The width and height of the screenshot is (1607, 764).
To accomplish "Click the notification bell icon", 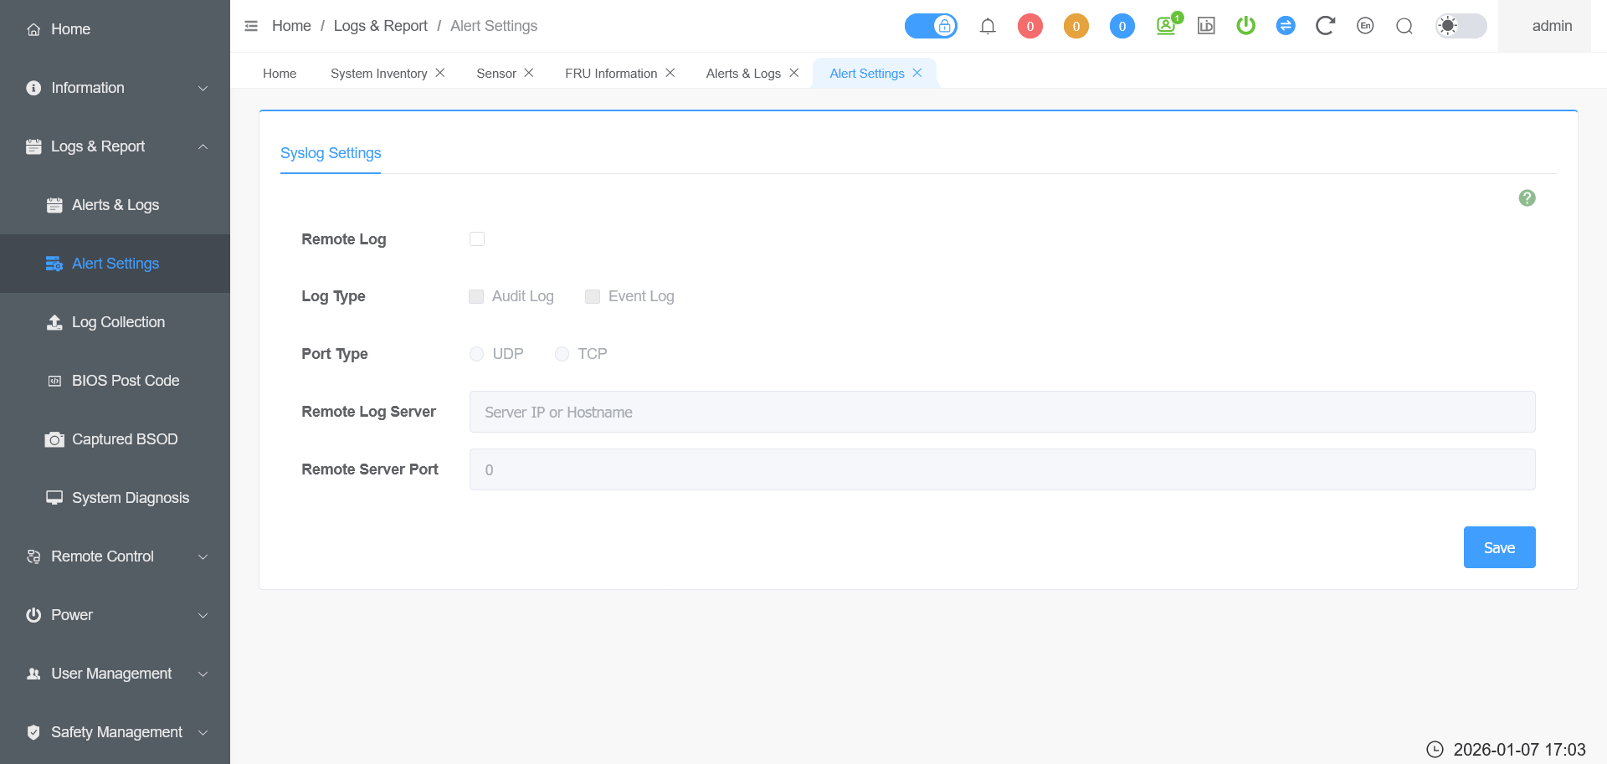I will pyautogui.click(x=988, y=26).
